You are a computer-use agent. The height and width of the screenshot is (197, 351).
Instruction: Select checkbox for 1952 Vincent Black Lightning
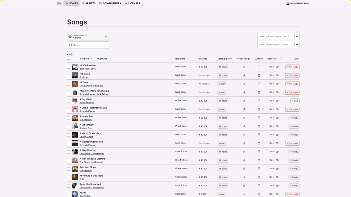[x=69, y=92]
